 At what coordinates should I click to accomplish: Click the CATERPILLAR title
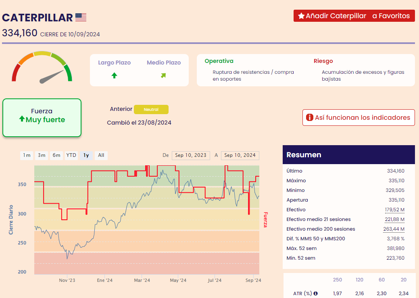(x=38, y=18)
